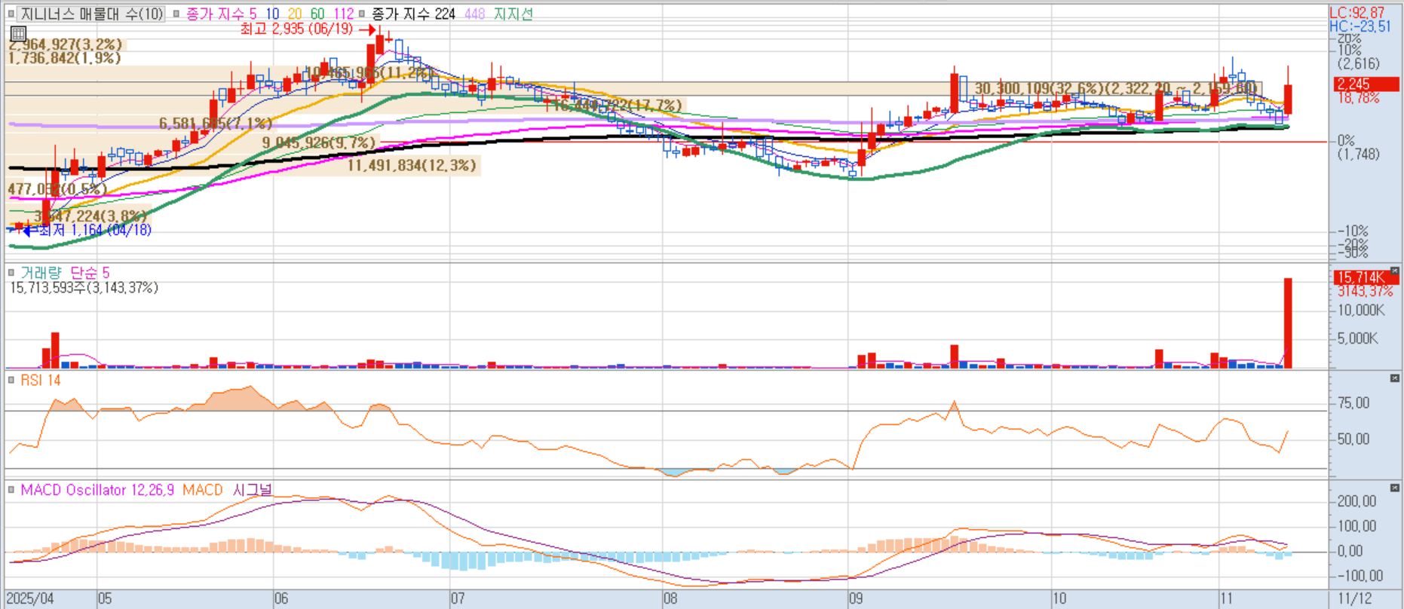
Task: Click the 08 month axis label
Action: pos(670,598)
